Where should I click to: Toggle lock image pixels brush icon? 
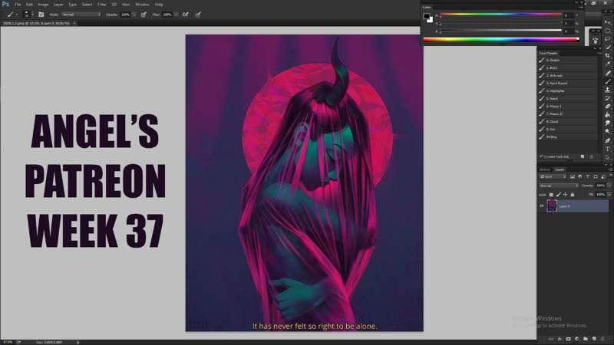(559, 195)
